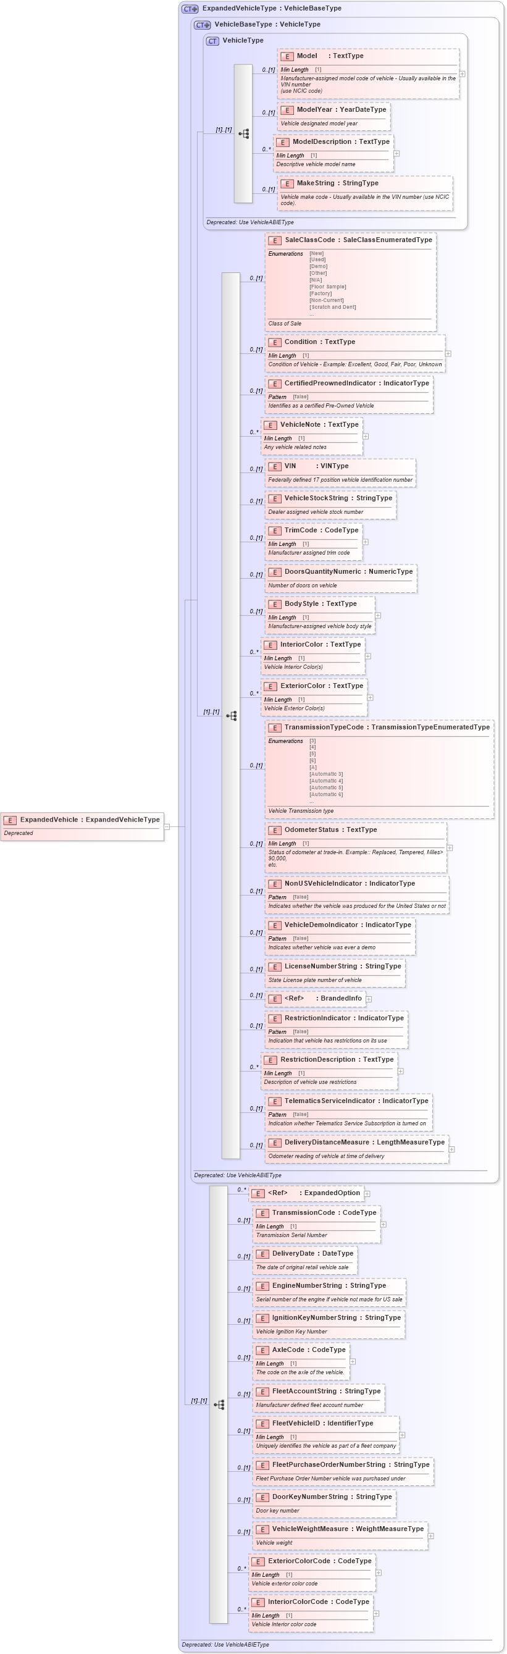
Task: Click the E icon of FleetAccountString
Action: coord(262,1392)
